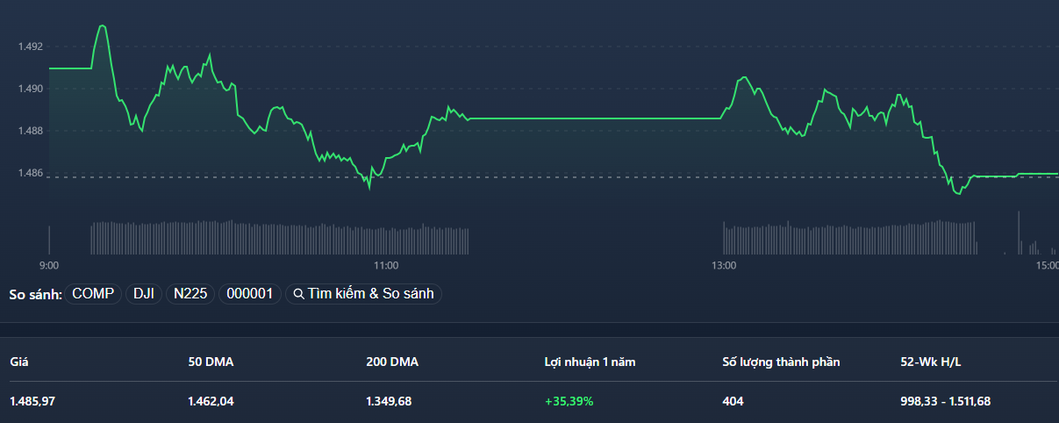Select the Giá value 1.485,97
This screenshot has width=1059, height=423.
[32, 401]
